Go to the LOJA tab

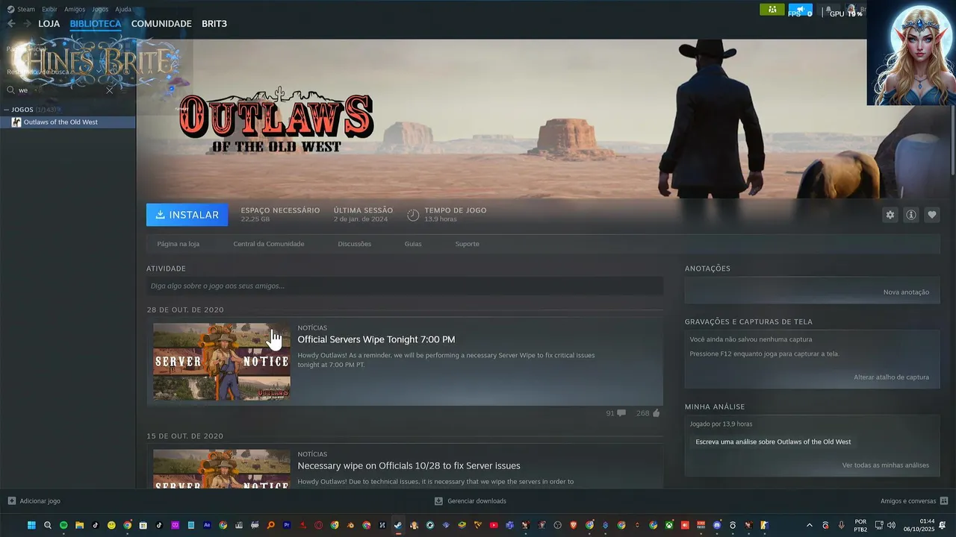pyautogui.click(x=49, y=24)
